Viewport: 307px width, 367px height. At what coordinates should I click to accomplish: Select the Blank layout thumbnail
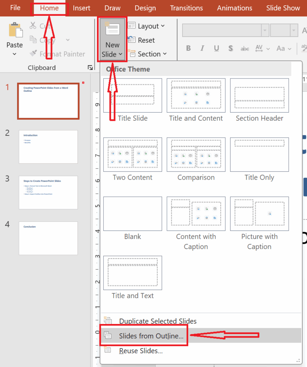click(x=132, y=214)
